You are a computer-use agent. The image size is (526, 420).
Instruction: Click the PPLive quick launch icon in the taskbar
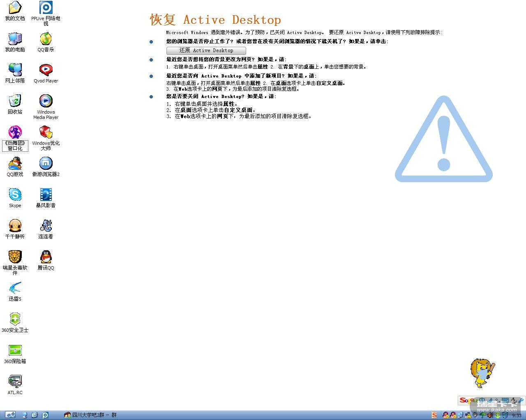click(45, 415)
